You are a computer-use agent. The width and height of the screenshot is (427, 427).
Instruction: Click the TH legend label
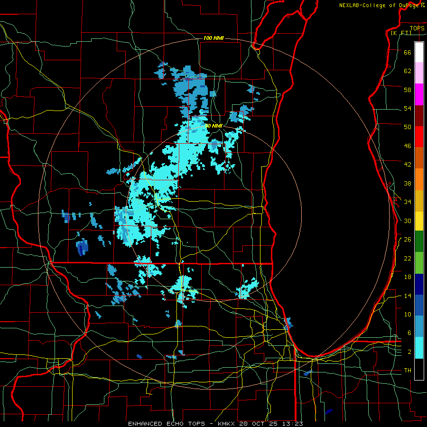point(408,371)
